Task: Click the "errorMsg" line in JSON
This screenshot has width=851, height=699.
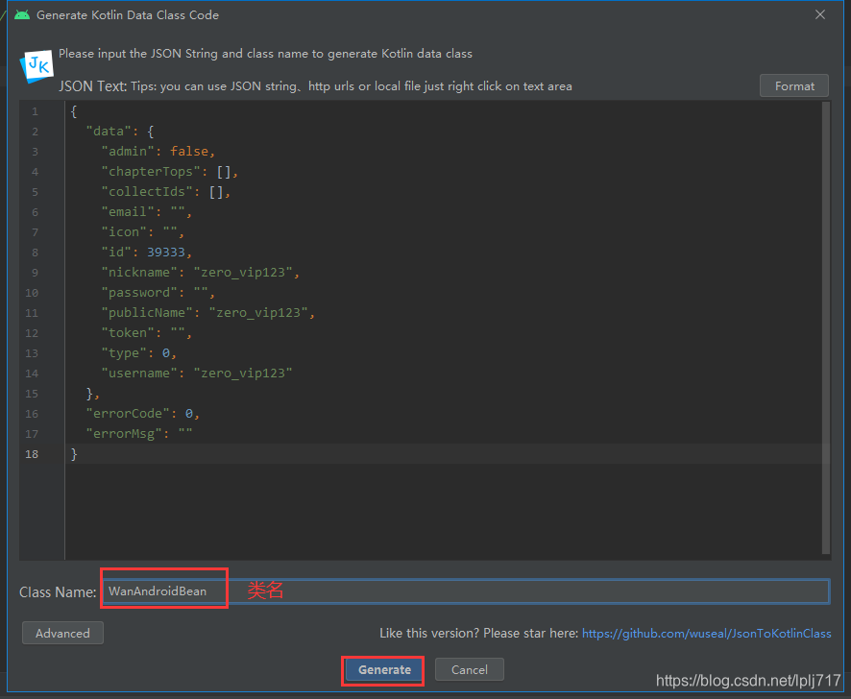Action: click(x=139, y=434)
